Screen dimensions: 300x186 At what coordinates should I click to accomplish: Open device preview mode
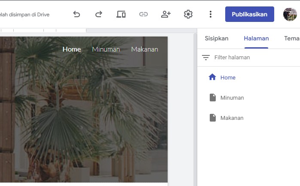coord(121,14)
